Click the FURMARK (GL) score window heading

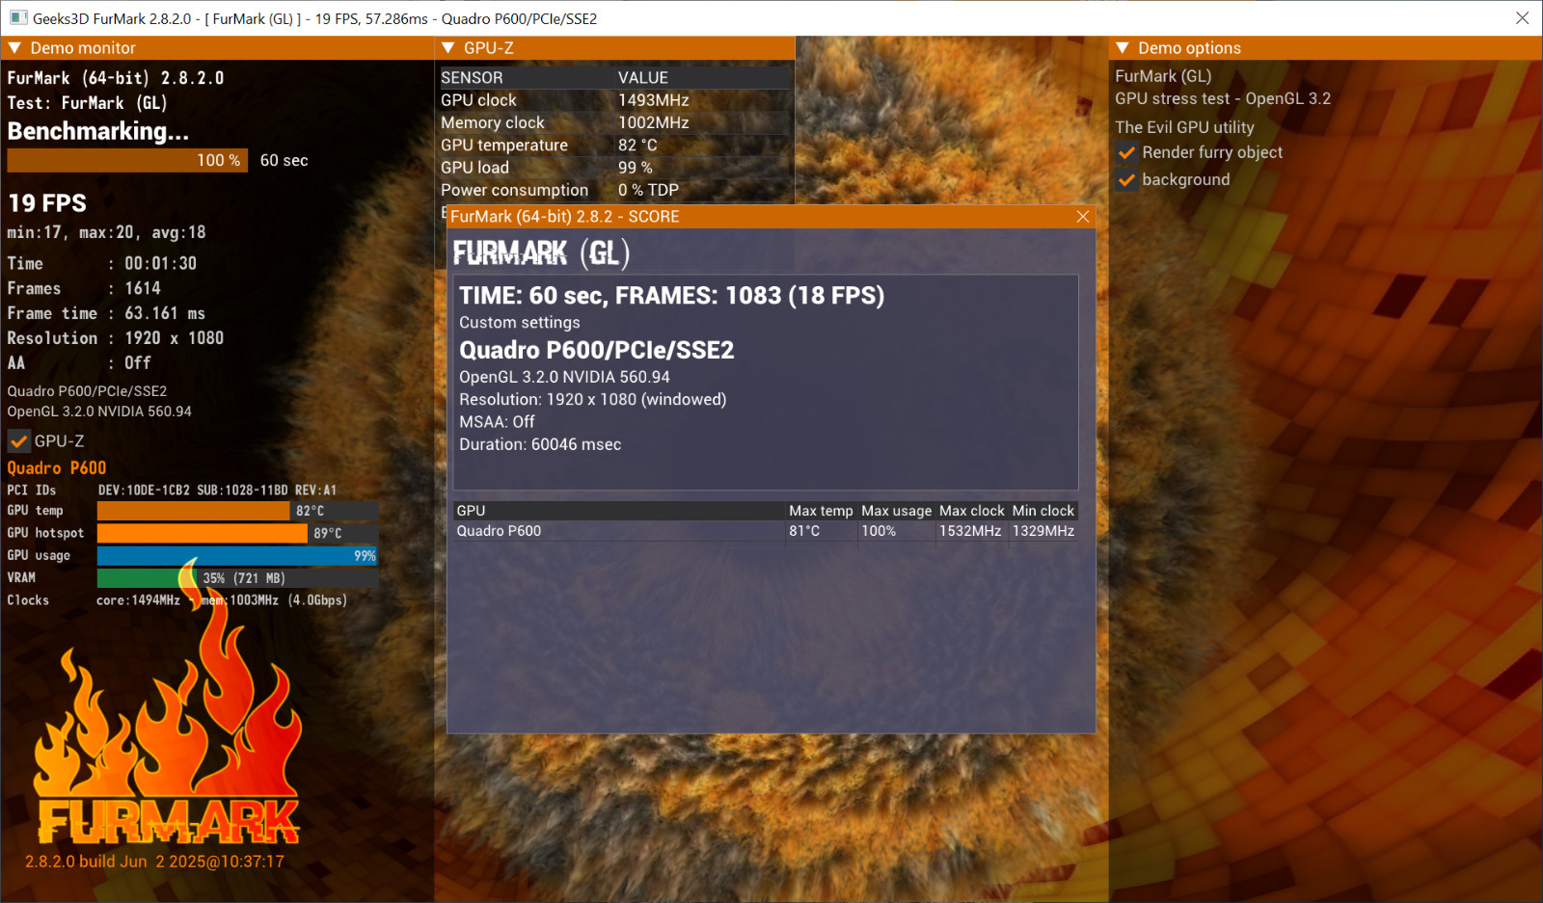pos(541,253)
